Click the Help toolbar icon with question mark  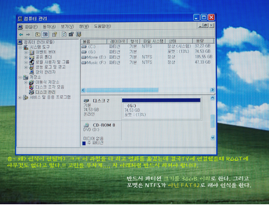[54, 34]
